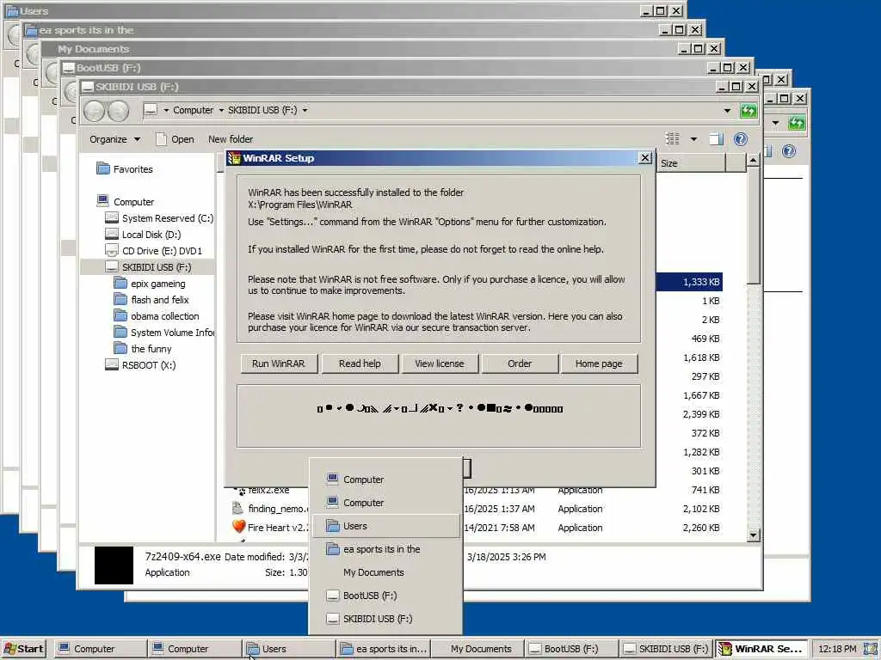Expand the SKIBIDI USB (F:) breadcrumb arrow
Image resolution: width=881 pixels, height=660 pixels.
tap(305, 110)
